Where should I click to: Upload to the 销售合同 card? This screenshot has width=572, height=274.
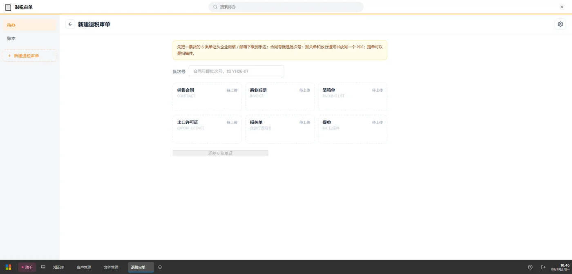[x=207, y=97]
